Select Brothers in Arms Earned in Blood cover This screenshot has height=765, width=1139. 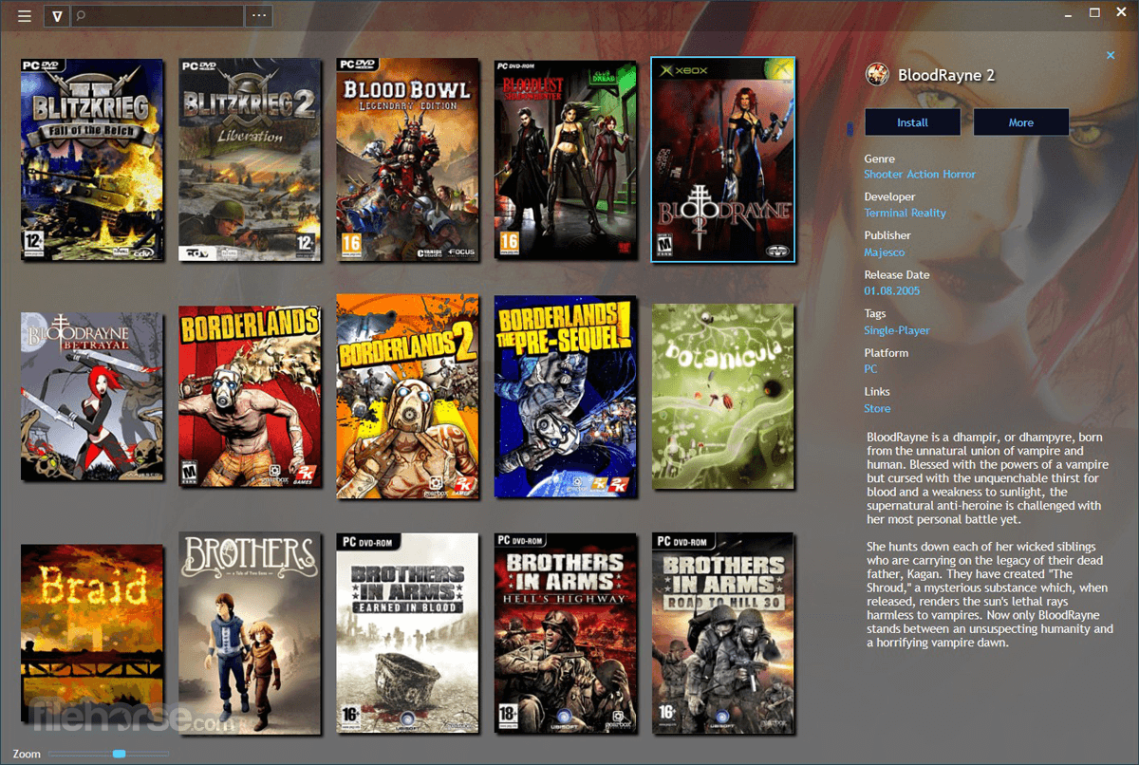click(x=407, y=633)
